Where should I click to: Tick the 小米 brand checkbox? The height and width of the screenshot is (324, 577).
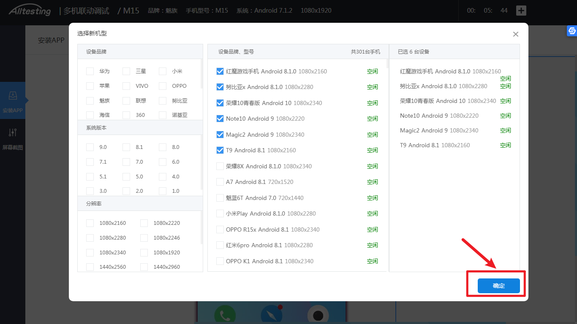click(x=163, y=71)
